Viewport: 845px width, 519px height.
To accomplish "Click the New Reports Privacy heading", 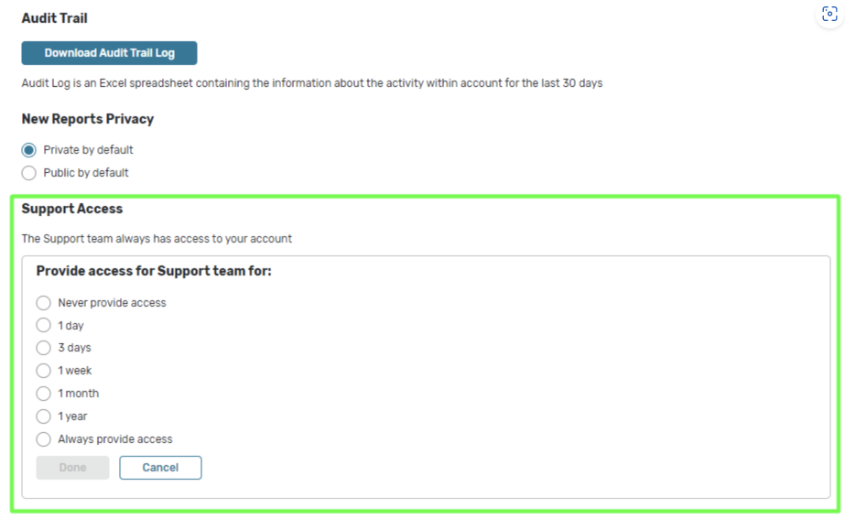I will 88,119.
